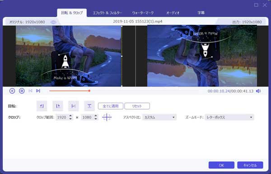Increase crop width with up arrow
Image resolution: width=271 pixels, height=174 pixels.
pyautogui.click(x=70, y=116)
